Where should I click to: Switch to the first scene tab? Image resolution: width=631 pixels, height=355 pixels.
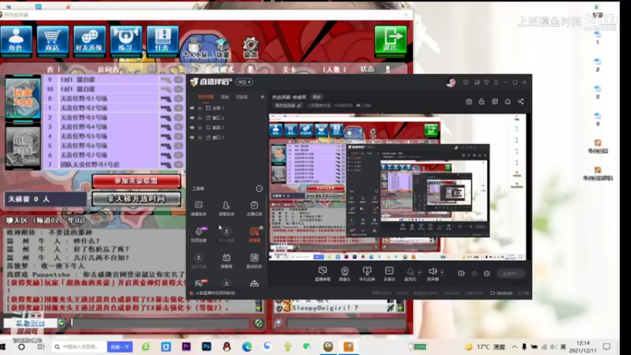206,97
